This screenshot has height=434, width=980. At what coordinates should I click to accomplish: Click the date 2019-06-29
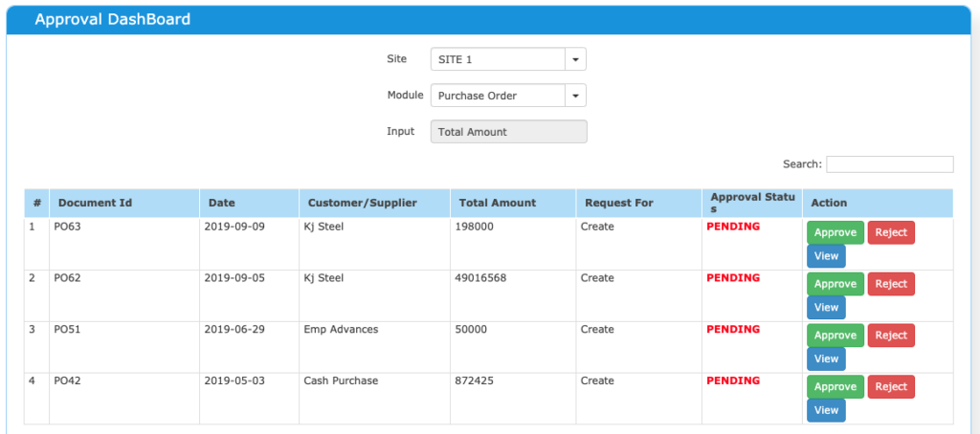coord(234,329)
